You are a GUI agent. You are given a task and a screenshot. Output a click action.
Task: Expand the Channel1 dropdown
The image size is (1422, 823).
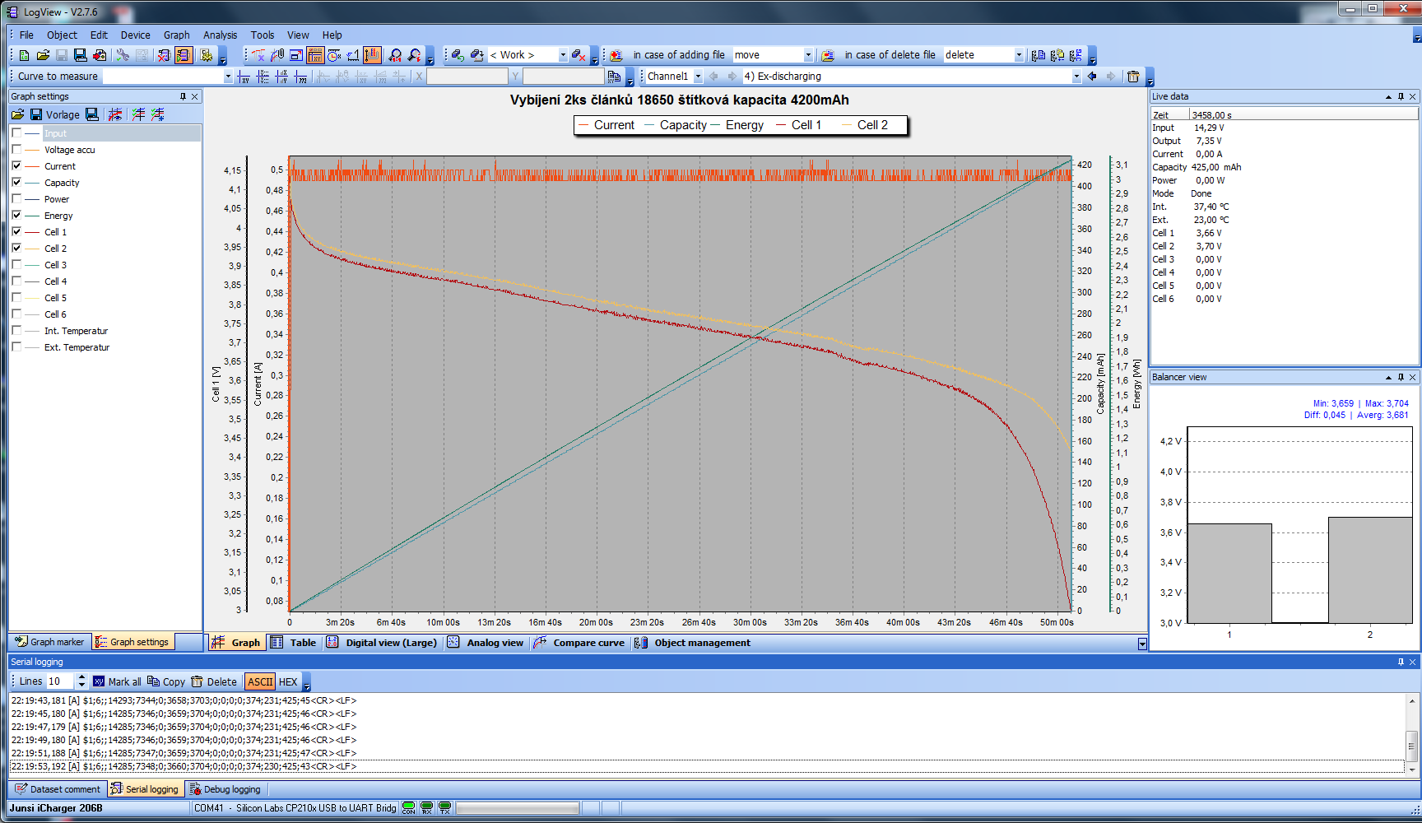coord(698,77)
